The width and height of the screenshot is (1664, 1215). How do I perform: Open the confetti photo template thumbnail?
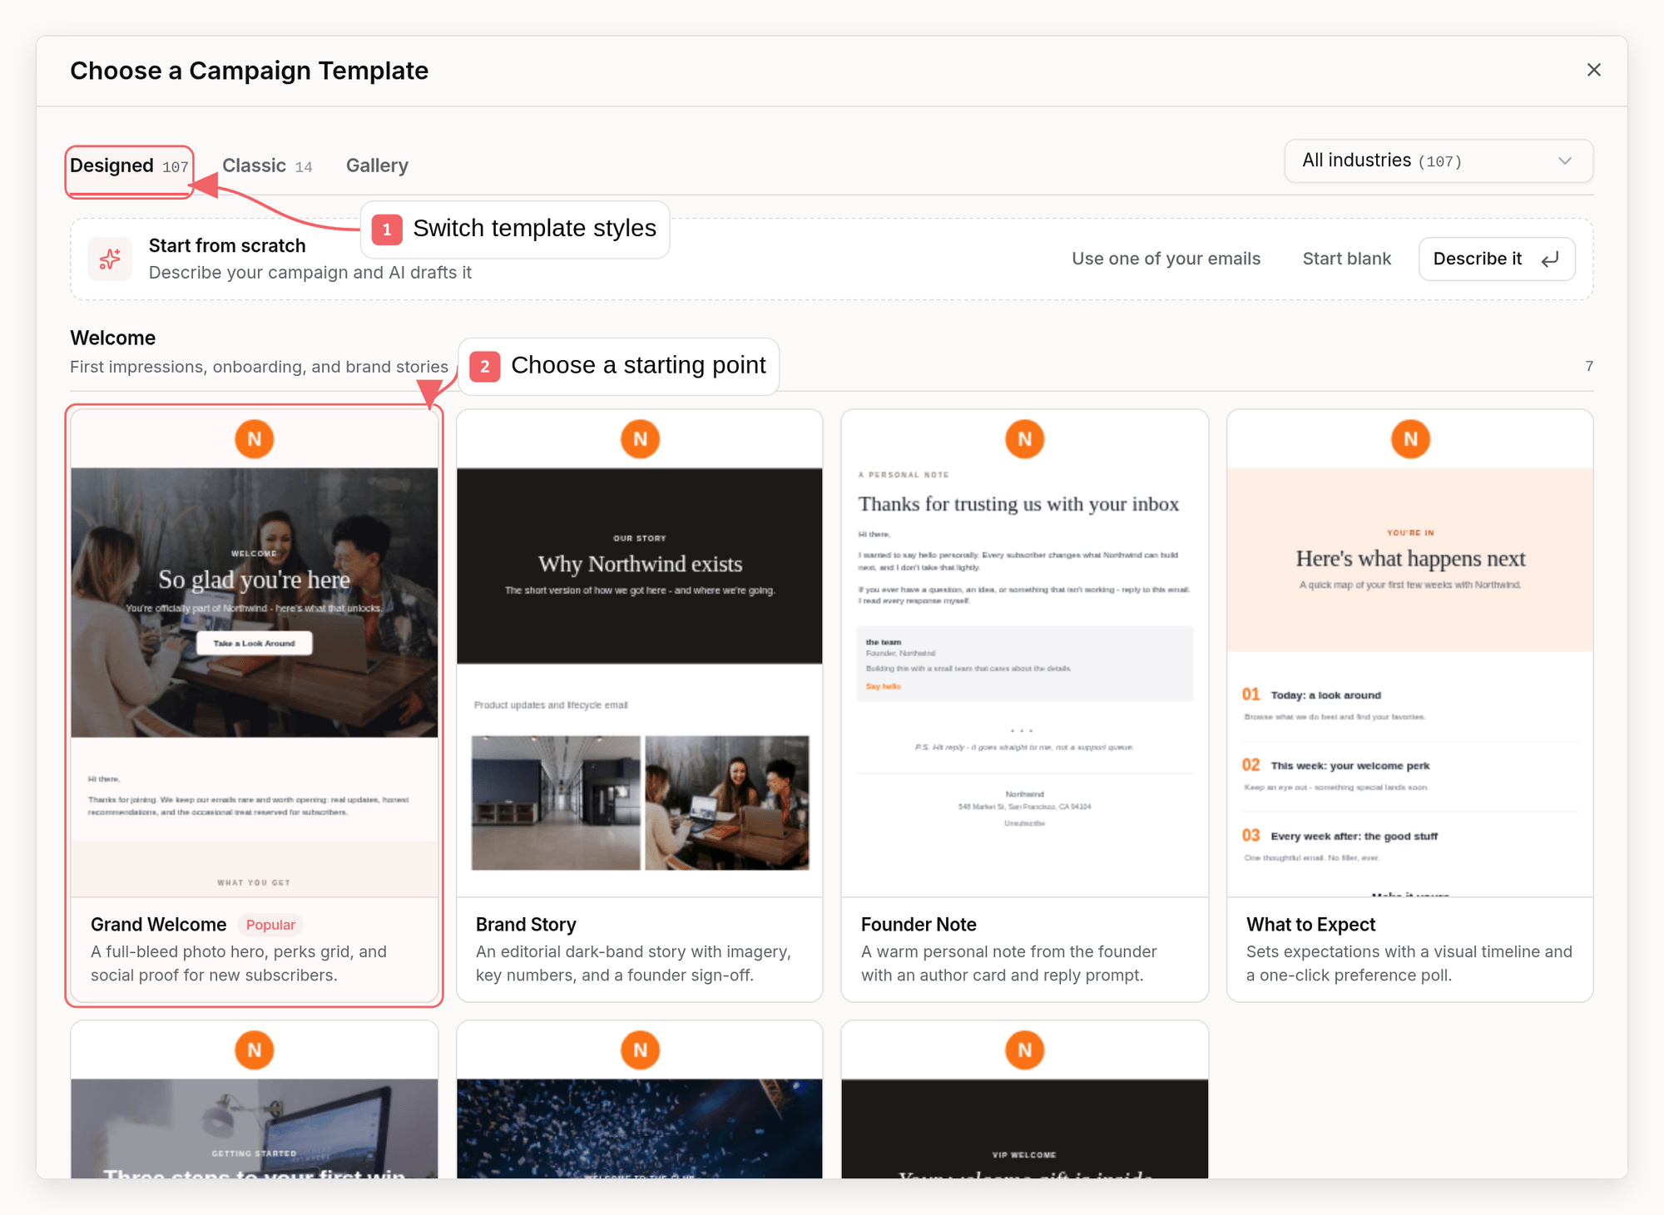coord(640,1099)
